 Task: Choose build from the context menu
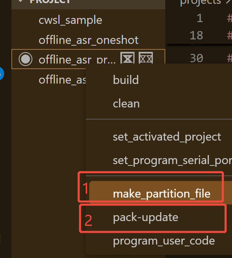tap(126, 80)
